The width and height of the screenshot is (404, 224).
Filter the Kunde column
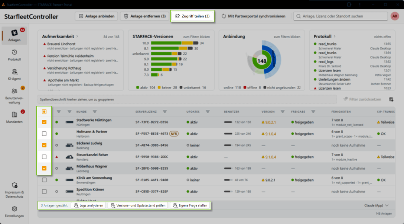95,112
